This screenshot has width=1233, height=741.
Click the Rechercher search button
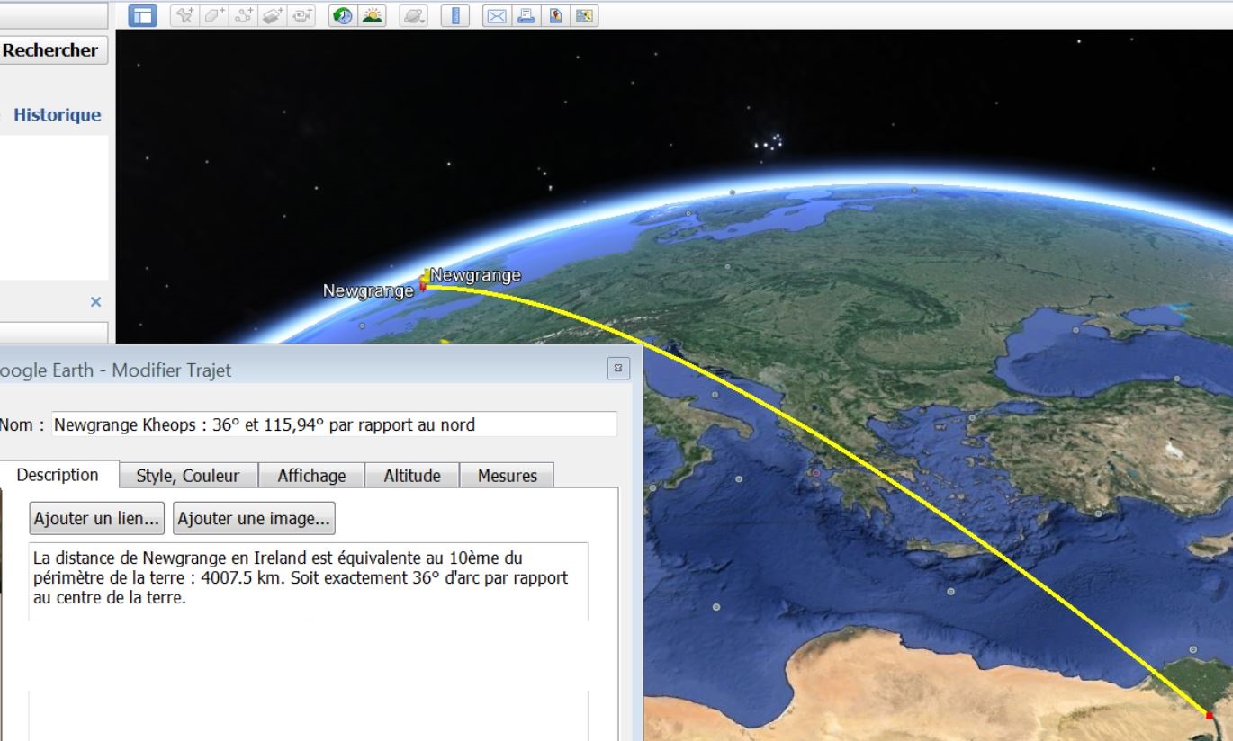click(x=52, y=50)
